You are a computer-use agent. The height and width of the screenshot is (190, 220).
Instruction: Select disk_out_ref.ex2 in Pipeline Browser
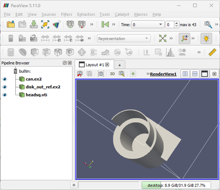(x=43, y=87)
